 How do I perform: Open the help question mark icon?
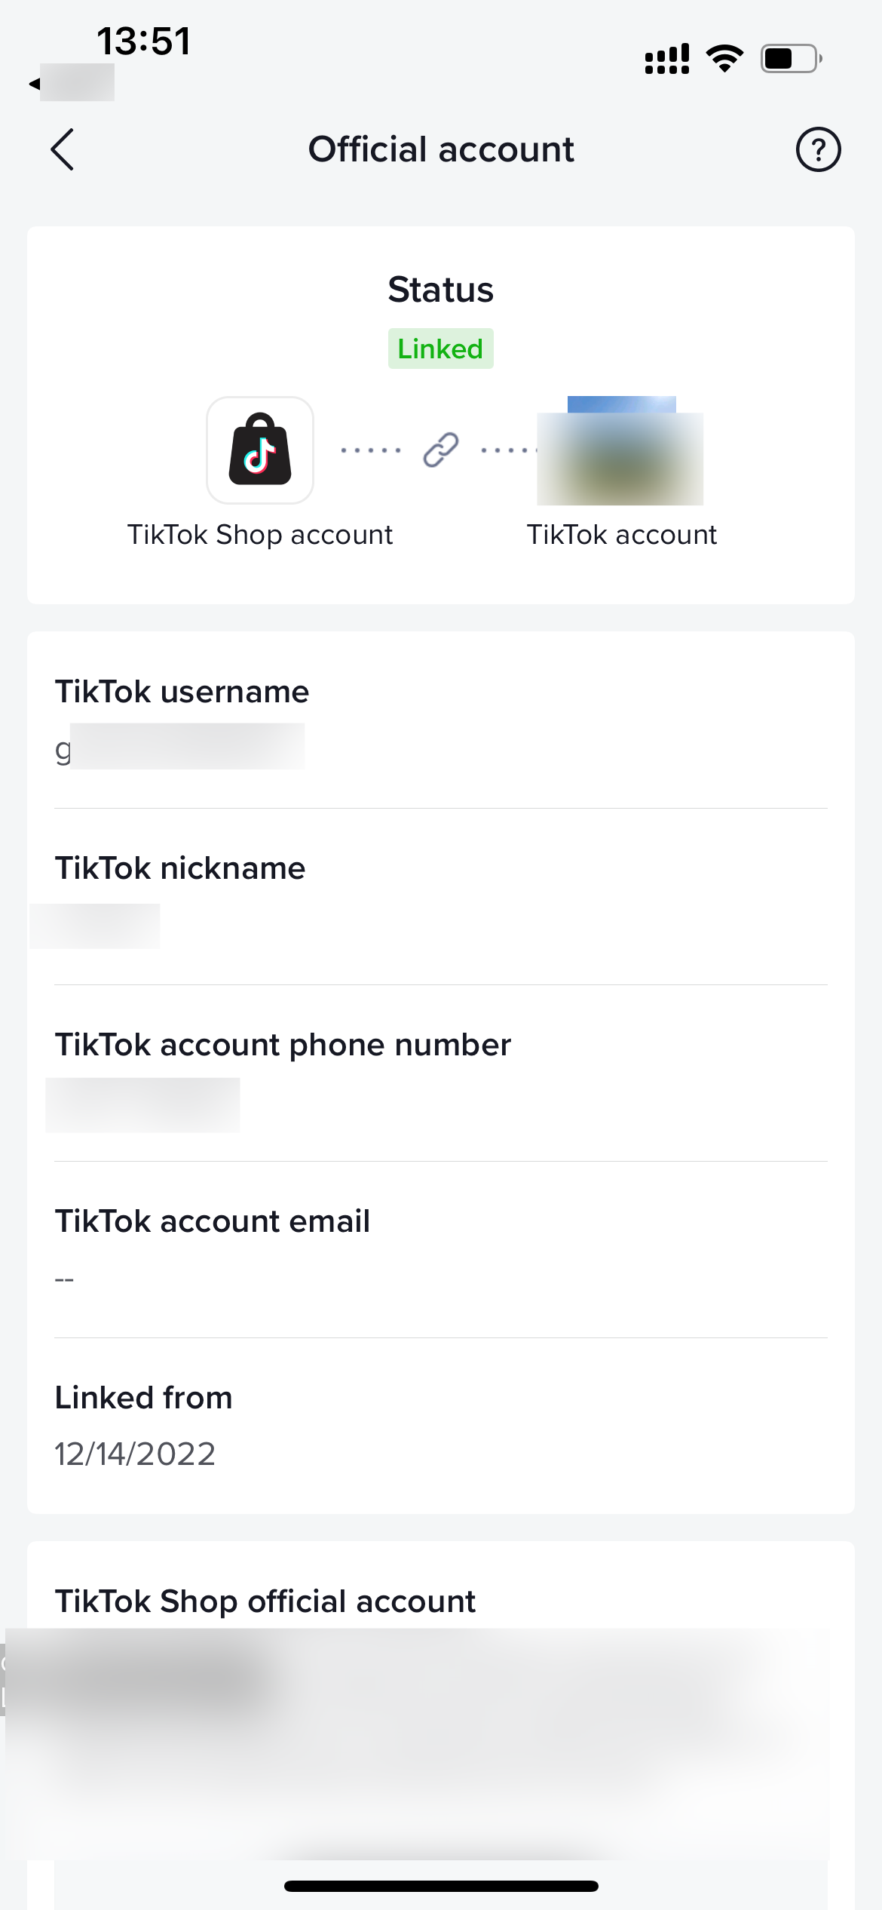point(818,149)
